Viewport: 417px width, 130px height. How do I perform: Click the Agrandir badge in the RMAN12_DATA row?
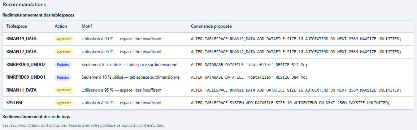click(64, 52)
